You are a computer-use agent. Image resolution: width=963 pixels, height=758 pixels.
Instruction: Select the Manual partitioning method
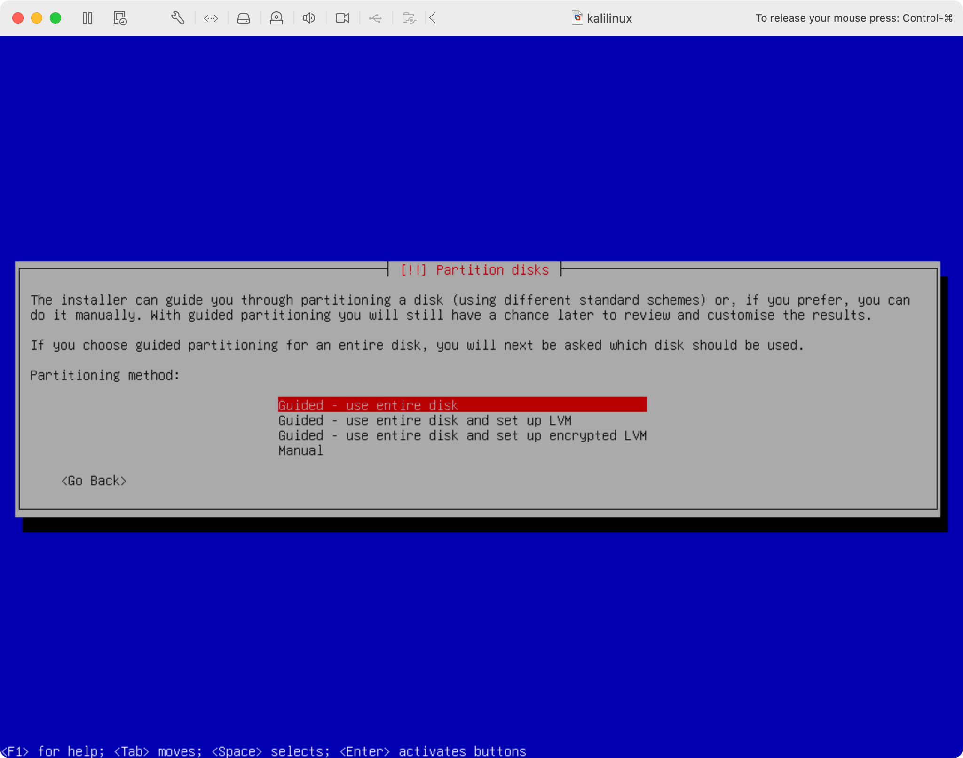(300, 450)
